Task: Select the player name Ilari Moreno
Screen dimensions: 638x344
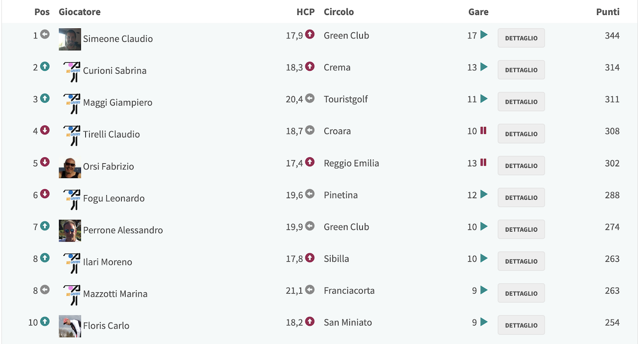Action: click(108, 262)
